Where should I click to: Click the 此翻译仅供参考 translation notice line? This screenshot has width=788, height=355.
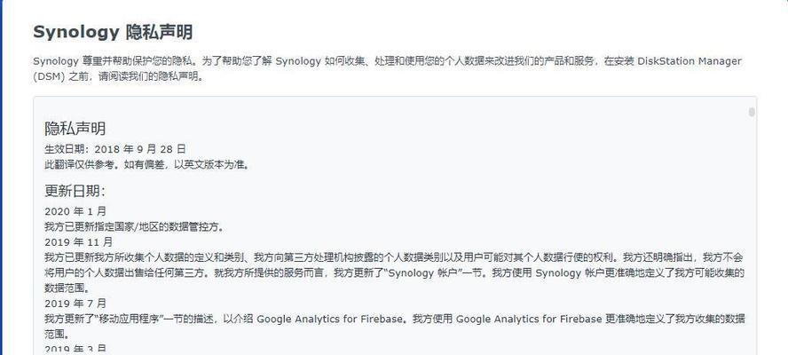(x=146, y=164)
